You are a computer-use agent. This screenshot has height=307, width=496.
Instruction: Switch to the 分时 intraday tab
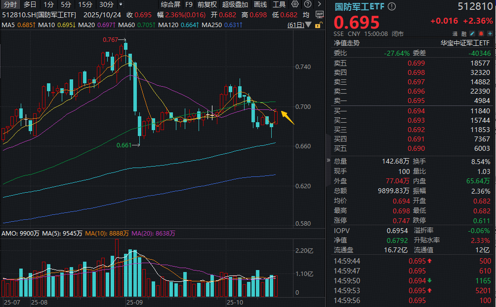(x=9, y=4)
